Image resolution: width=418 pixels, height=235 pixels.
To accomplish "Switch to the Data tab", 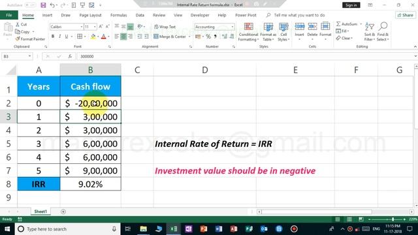I will (x=140, y=15).
